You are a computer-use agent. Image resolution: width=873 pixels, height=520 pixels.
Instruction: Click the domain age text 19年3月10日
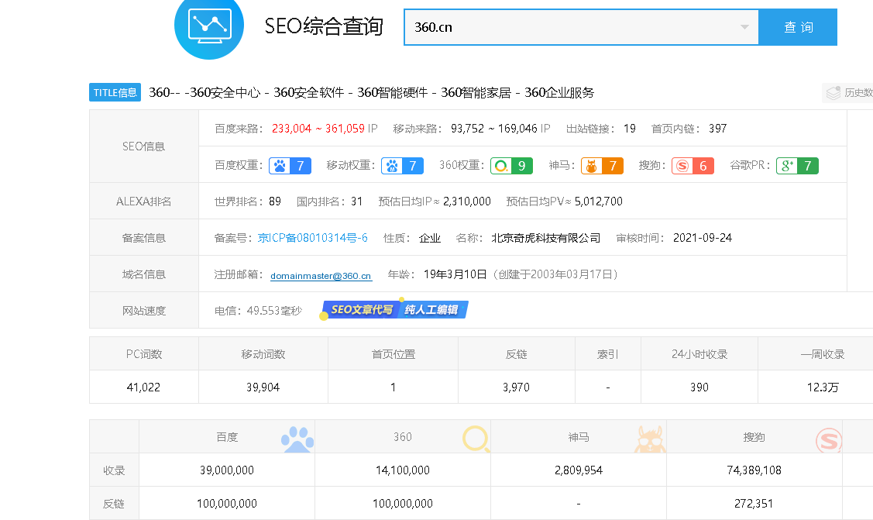[x=455, y=274]
